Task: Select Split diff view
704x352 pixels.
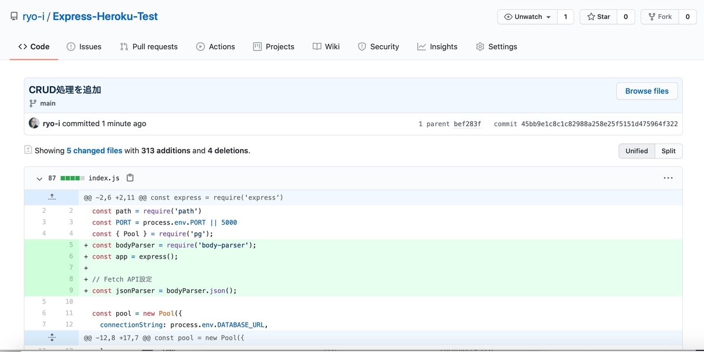Action: point(669,151)
